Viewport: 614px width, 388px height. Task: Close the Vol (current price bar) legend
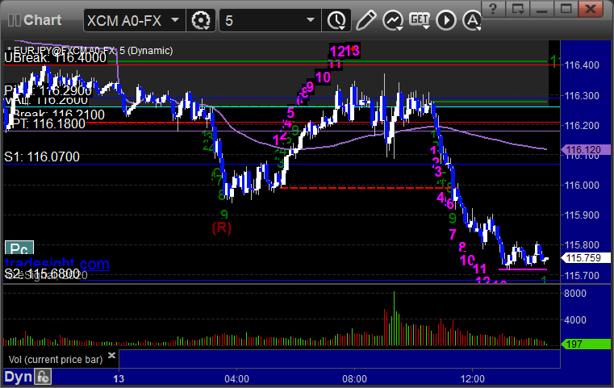[111, 356]
